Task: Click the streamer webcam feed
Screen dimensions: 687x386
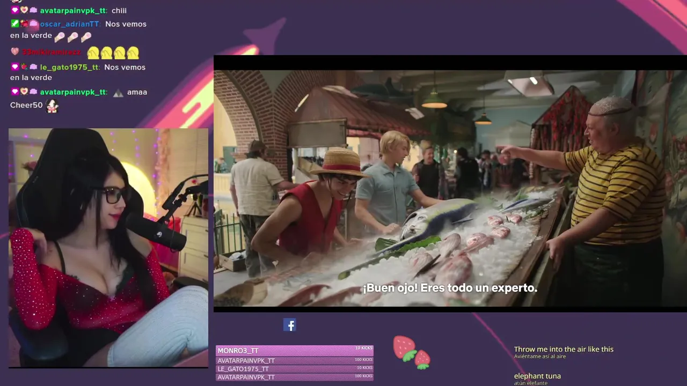Action: (x=108, y=248)
